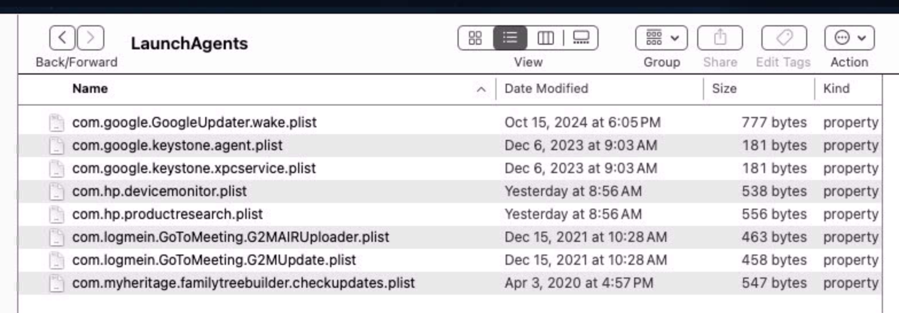Select com.google.GoogleUpdater.wake.plist file icon
Viewport: 899px width, 313px height.
(x=56, y=123)
